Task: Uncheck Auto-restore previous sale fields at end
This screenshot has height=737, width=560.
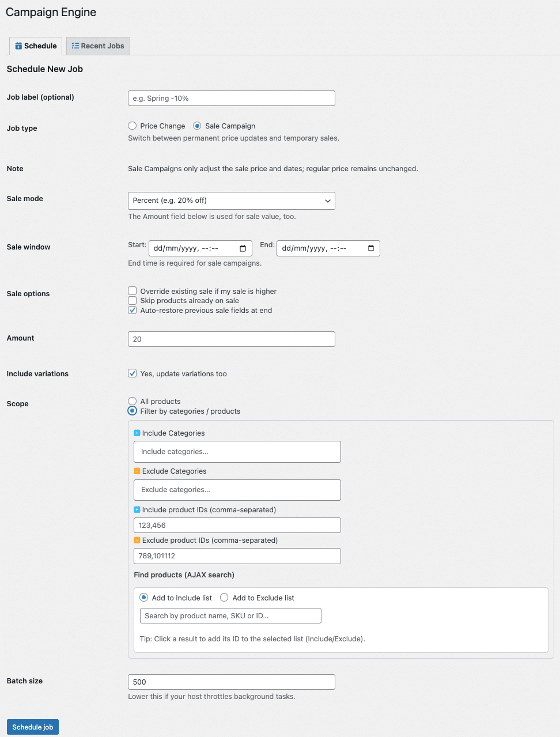Action: coord(133,310)
